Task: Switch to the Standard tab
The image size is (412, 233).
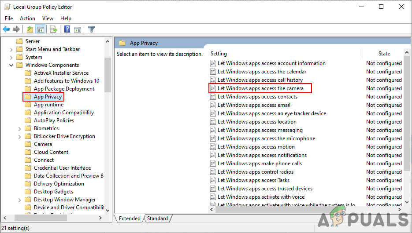Action: [157, 218]
